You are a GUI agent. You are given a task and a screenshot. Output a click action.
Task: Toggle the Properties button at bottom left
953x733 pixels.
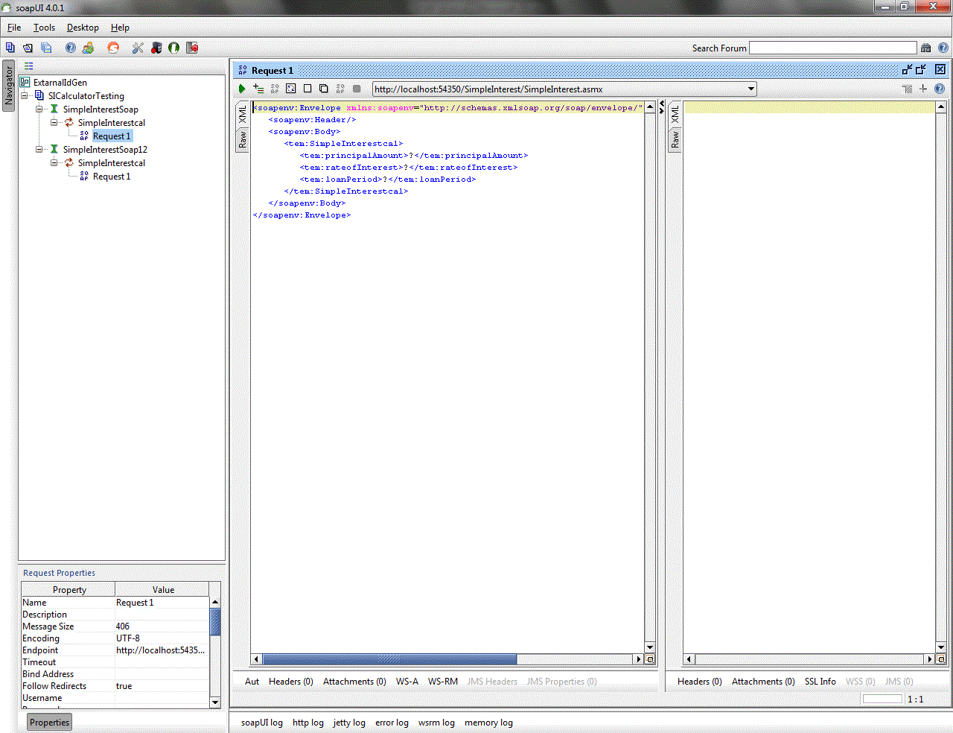point(50,723)
